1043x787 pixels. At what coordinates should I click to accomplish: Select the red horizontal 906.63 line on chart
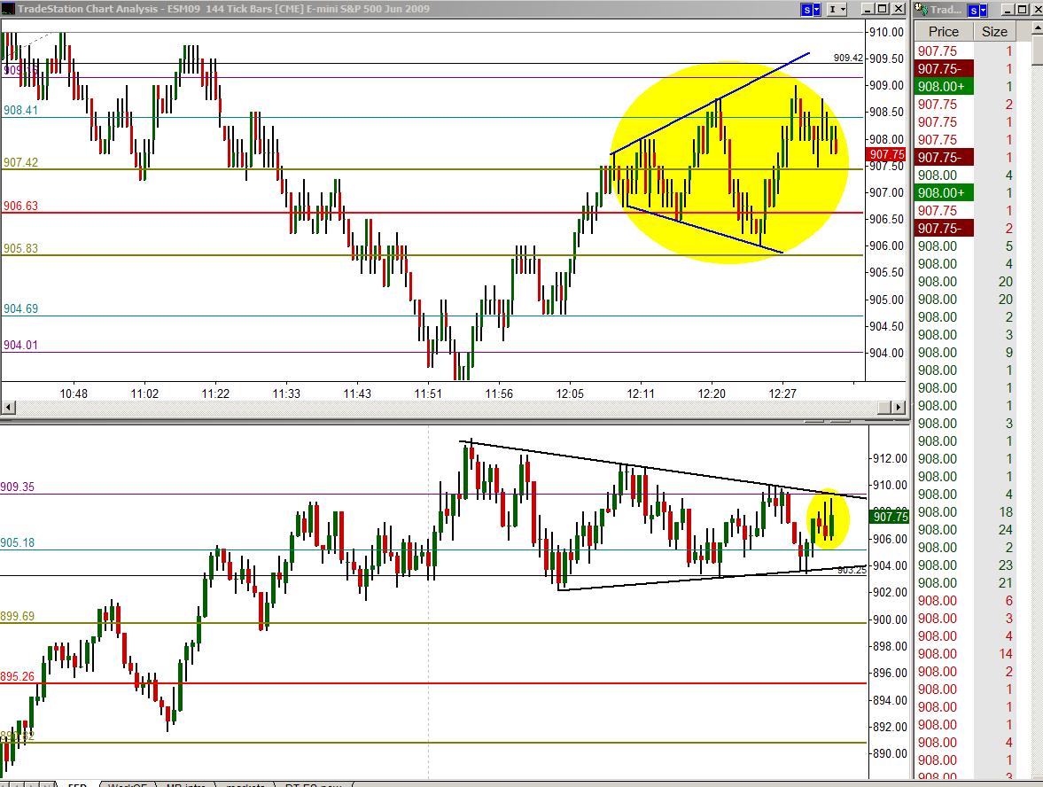pos(432,214)
